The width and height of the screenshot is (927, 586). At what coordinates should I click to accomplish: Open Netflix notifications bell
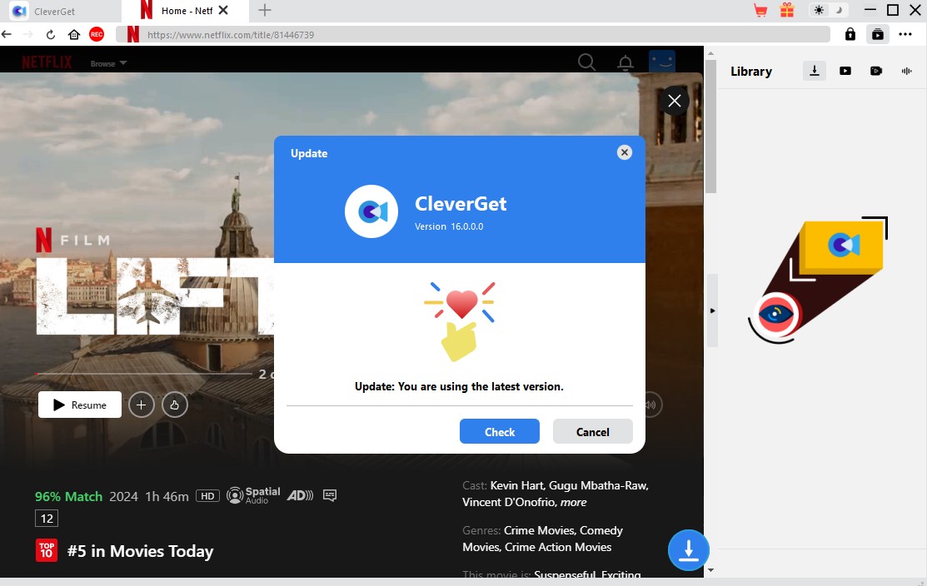click(625, 62)
